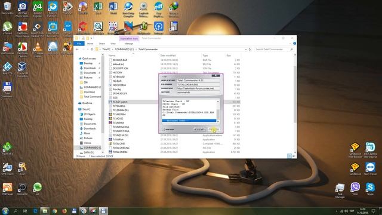Open the uTorrent desktop shortcut
The width and height of the screenshot is (382, 215).
(7, 28)
